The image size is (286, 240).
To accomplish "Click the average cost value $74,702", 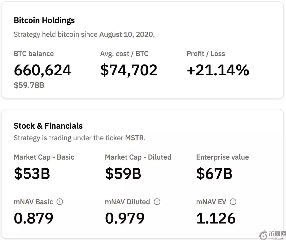I will 129,70.
